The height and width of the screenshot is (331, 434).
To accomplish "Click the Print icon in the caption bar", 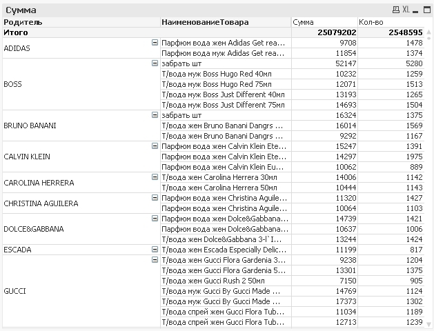I will tap(395, 10).
